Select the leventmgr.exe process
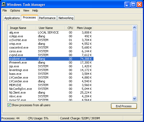The image size is (144, 122). click(51, 70)
